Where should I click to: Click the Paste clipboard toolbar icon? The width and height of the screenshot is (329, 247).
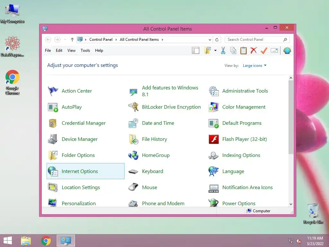[244, 50]
